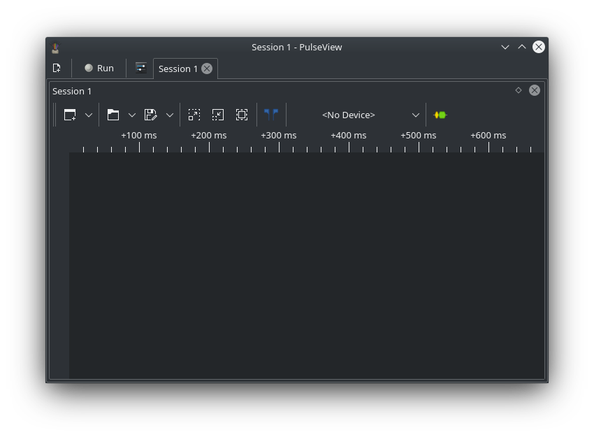This screenshot has height=437, width=594.
Task: Configure the acquisition device
Action: coord(441,115)
